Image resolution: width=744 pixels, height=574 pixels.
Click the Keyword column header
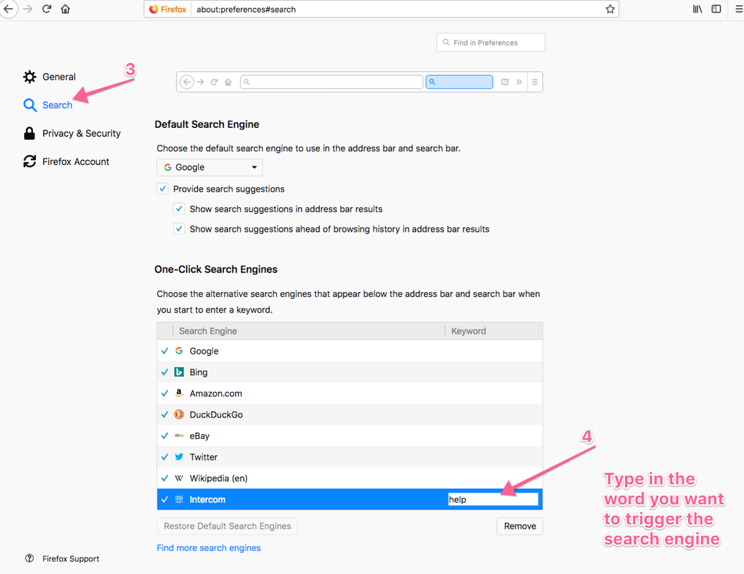point(494,331)
